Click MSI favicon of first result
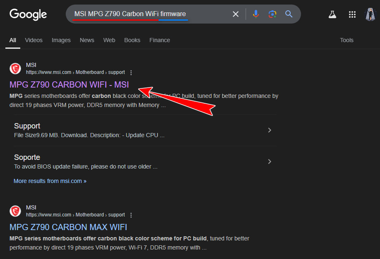 [15, 69]
